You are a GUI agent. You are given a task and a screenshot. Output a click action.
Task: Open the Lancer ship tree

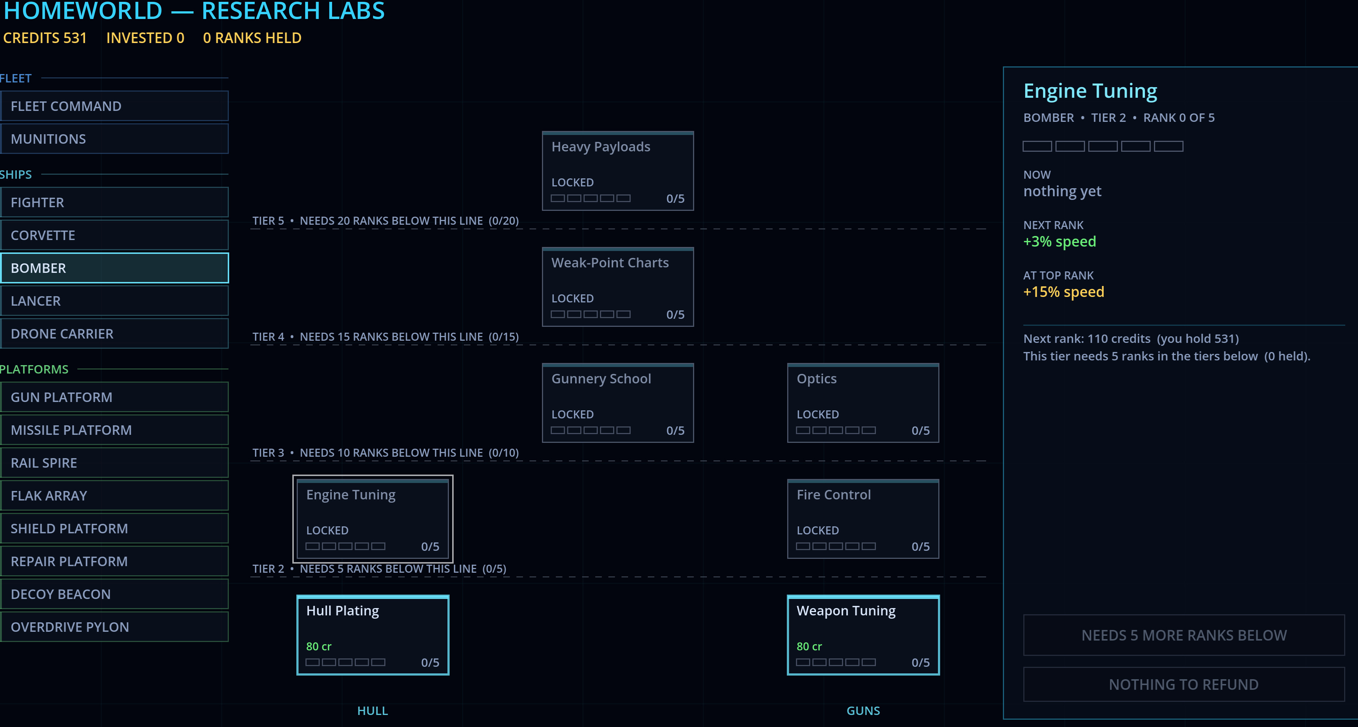click(114, 301)
